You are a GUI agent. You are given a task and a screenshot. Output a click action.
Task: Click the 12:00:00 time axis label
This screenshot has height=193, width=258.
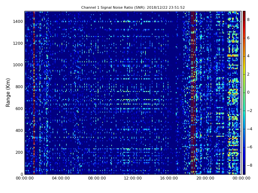pyautogui.click(x=133, y=178)
